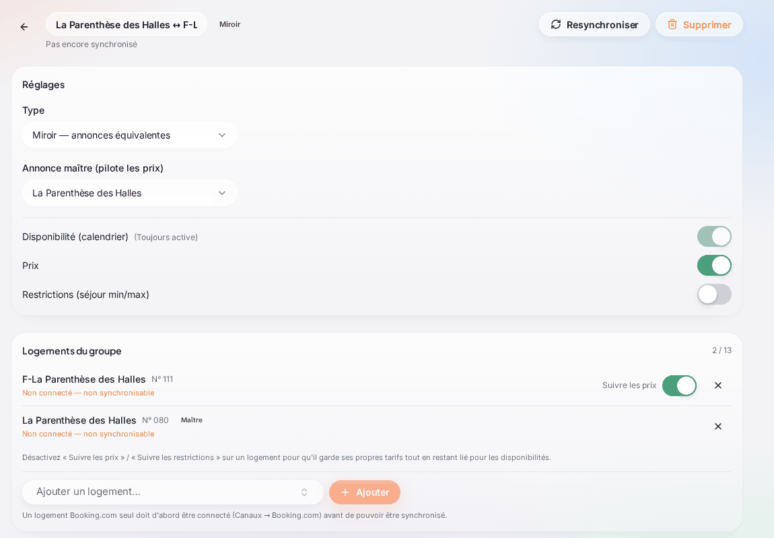Edit the group name field
Screen dimensions: 774x538
coord(127,25)
